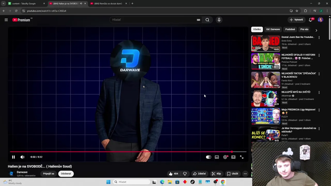Open Darwave channel avatar

tap(11, 174)
